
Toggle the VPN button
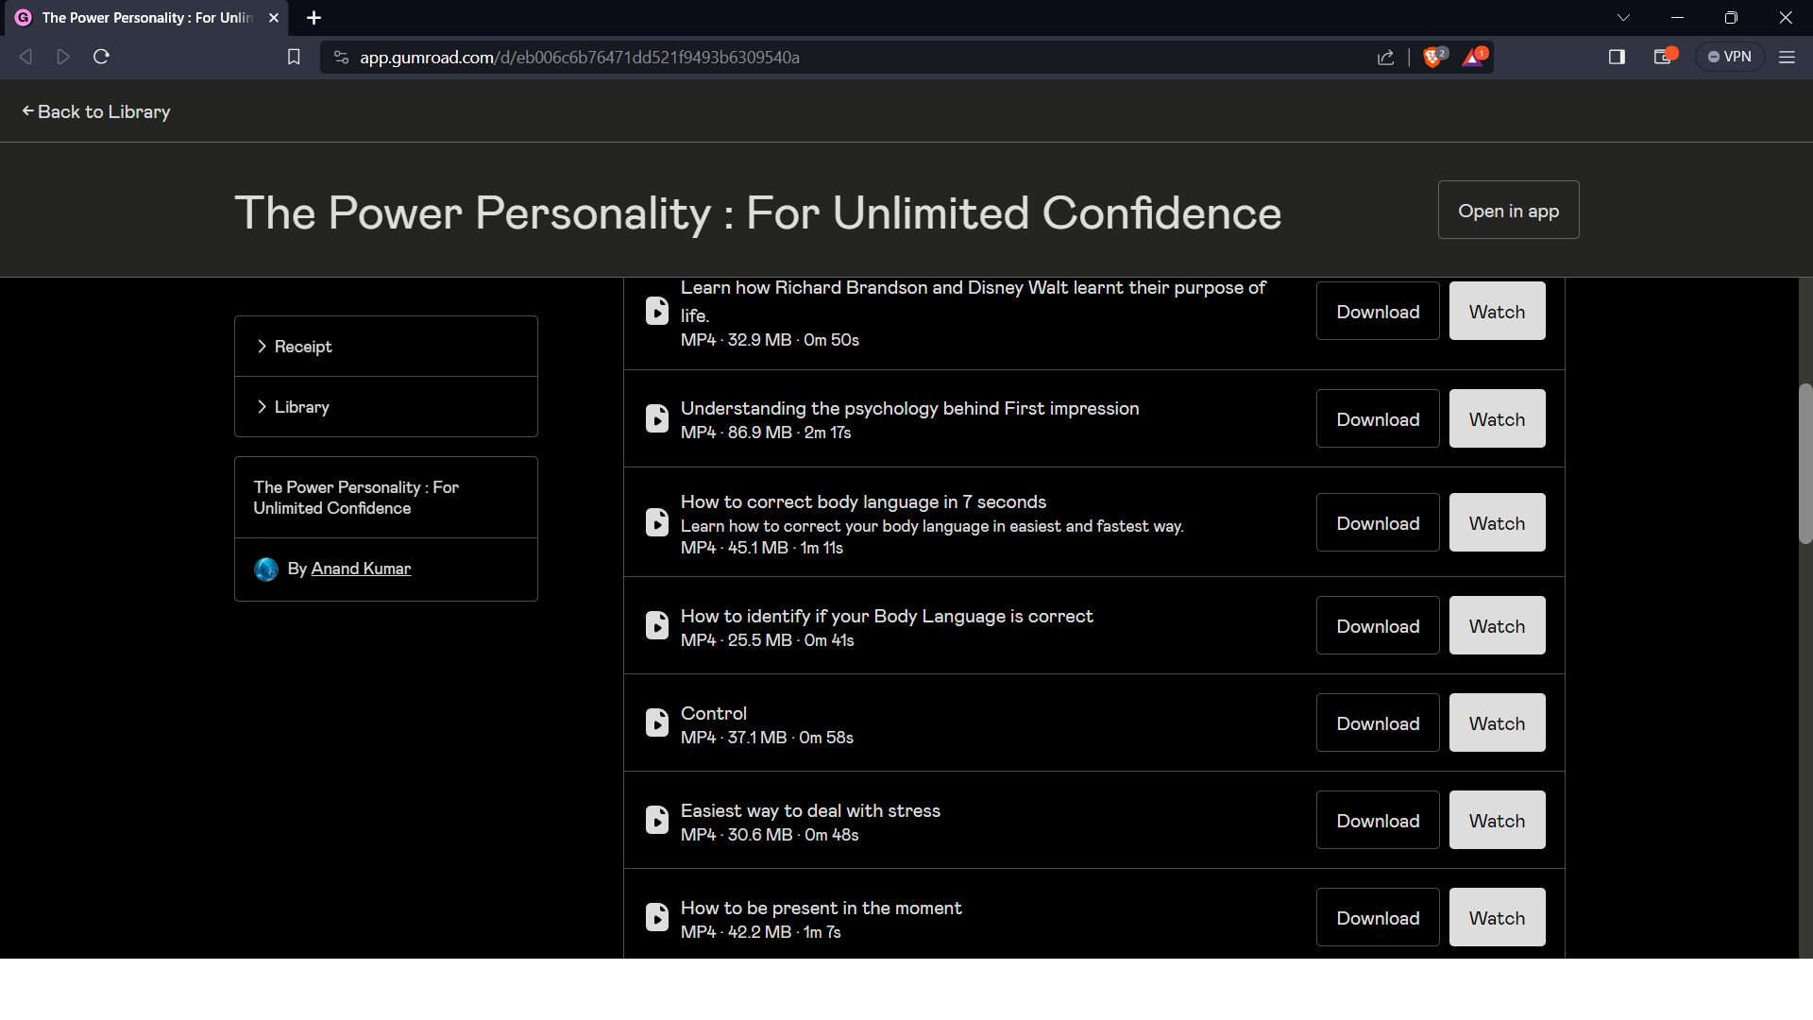(1730, 57)
